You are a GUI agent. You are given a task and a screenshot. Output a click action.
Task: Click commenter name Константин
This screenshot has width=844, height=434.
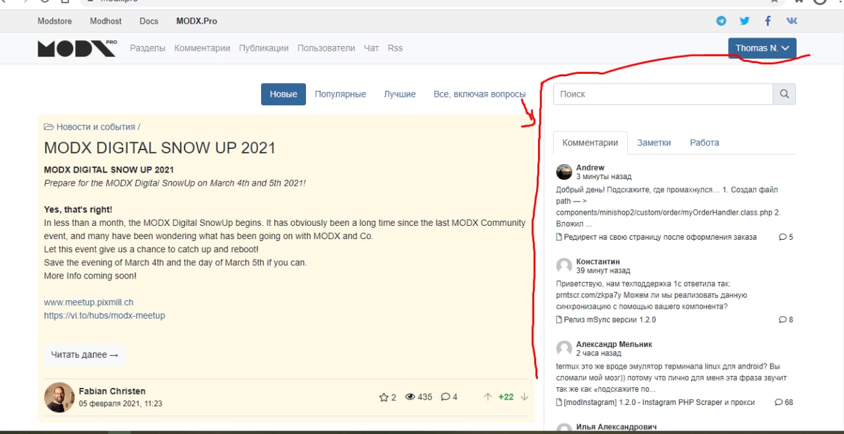tap(598, 261)
